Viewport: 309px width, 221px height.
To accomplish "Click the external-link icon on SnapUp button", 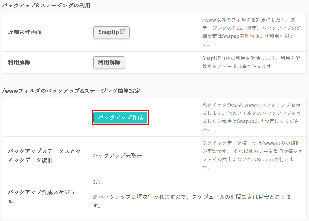I will [x=123, y=32].
